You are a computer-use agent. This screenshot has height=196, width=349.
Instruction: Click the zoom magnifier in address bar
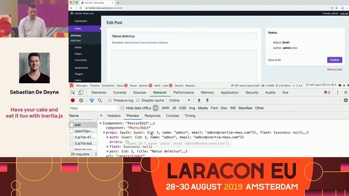[x=332, y=8]
